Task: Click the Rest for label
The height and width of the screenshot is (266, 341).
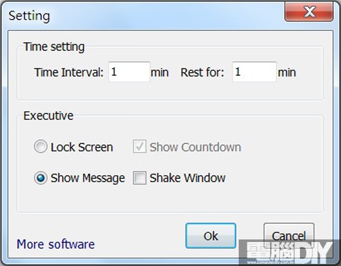Action: [x=202, y=73]
